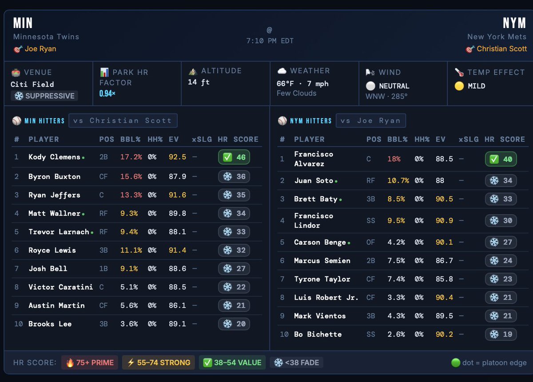Click the Brett Baty player name
533x382 pixels.
(315, 199)
